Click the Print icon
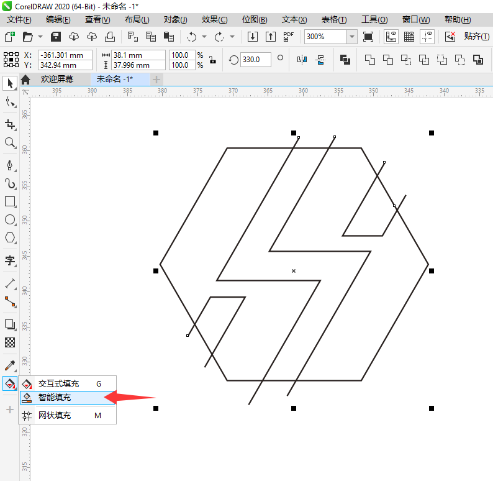The image size is (493, 481). 110,37
